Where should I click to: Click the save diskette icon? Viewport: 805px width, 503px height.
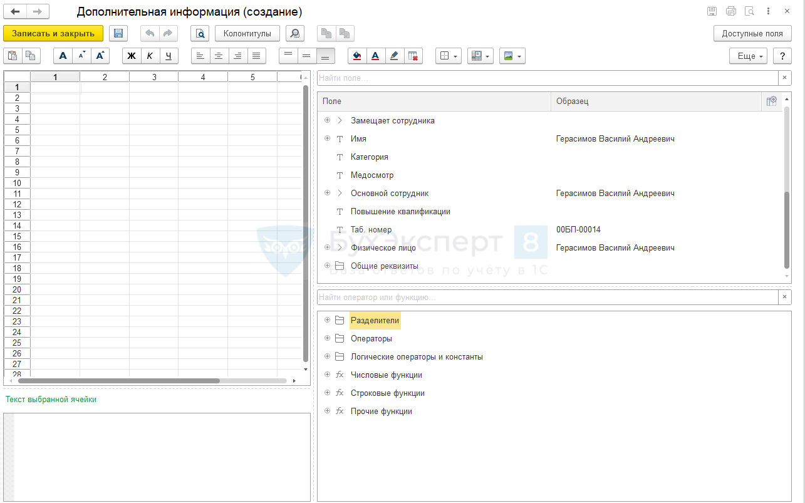118,34
